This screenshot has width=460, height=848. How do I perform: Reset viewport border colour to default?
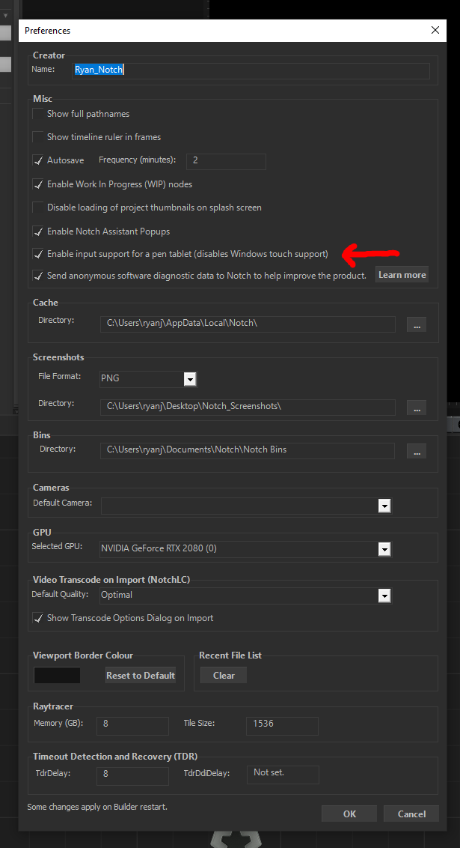141,676
